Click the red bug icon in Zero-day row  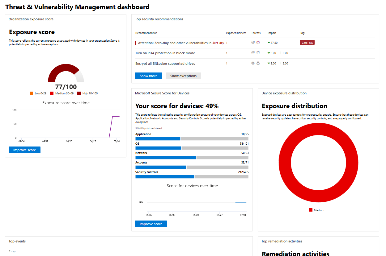(x=258, y=43)
